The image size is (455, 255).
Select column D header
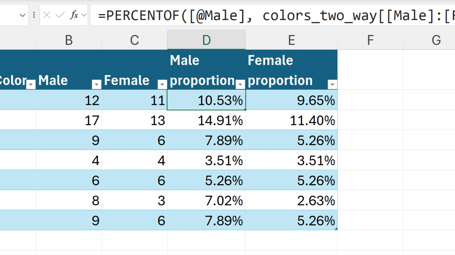[206, 40]
